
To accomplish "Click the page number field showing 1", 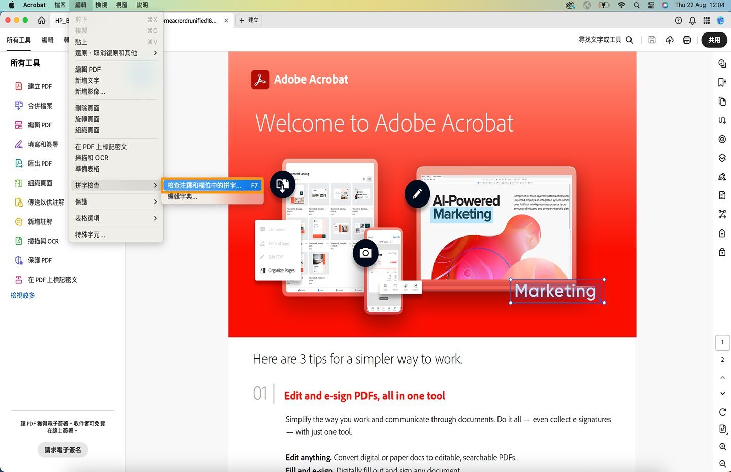I will pos(722,342).
